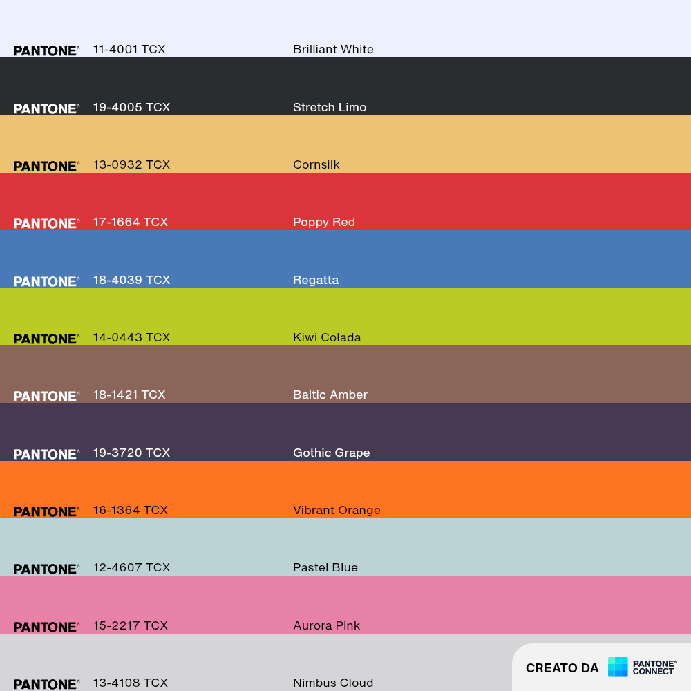Click the PANTONE logo in Aurora Pink row
Screen dimensions: 691x691
[46, 627]
